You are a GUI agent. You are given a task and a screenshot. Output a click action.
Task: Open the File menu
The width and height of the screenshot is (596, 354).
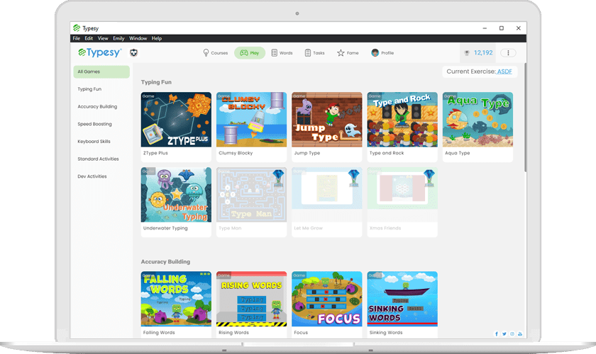[77, 38]
